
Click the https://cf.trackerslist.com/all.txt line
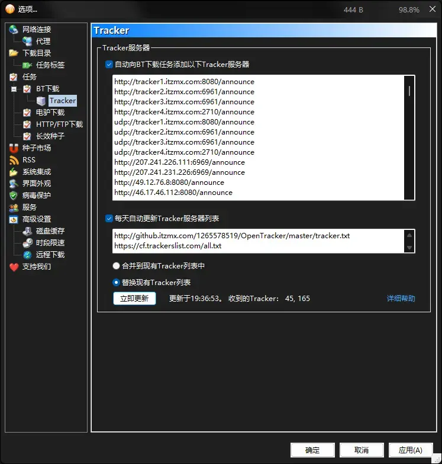168,245
